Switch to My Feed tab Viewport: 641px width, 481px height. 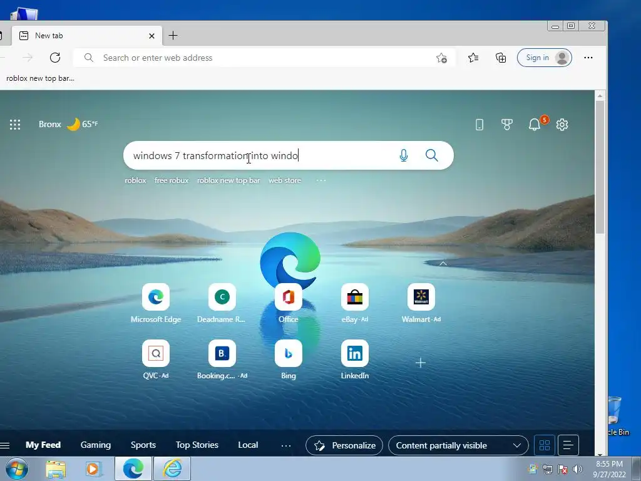[x=43, y=445]
